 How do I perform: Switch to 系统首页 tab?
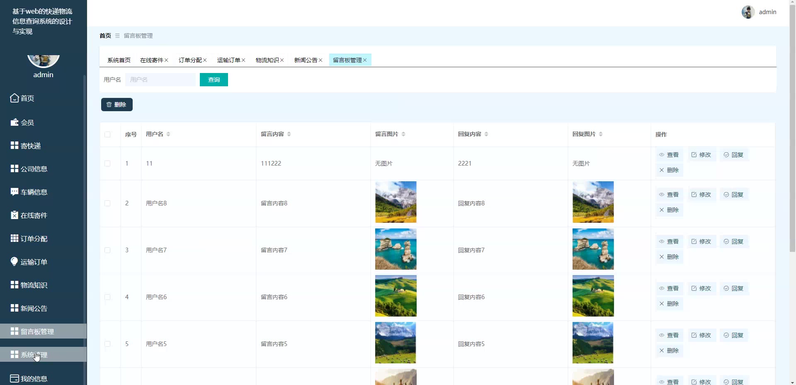(x=119, y=60)
